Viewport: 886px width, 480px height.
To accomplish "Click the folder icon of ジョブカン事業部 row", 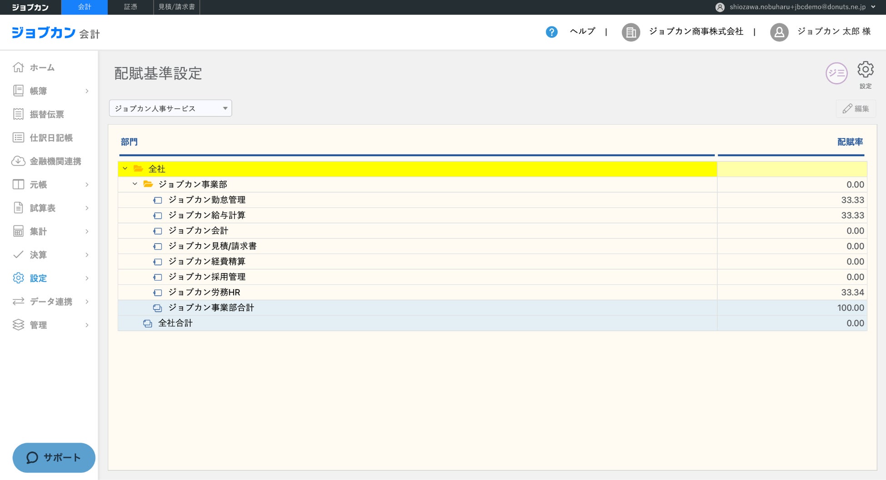I will click(148, 184).
